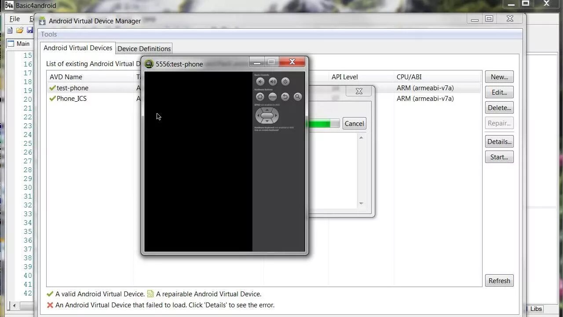Click the Edit... button
Viewport: 563px width, 317px height.
point(499,92)
